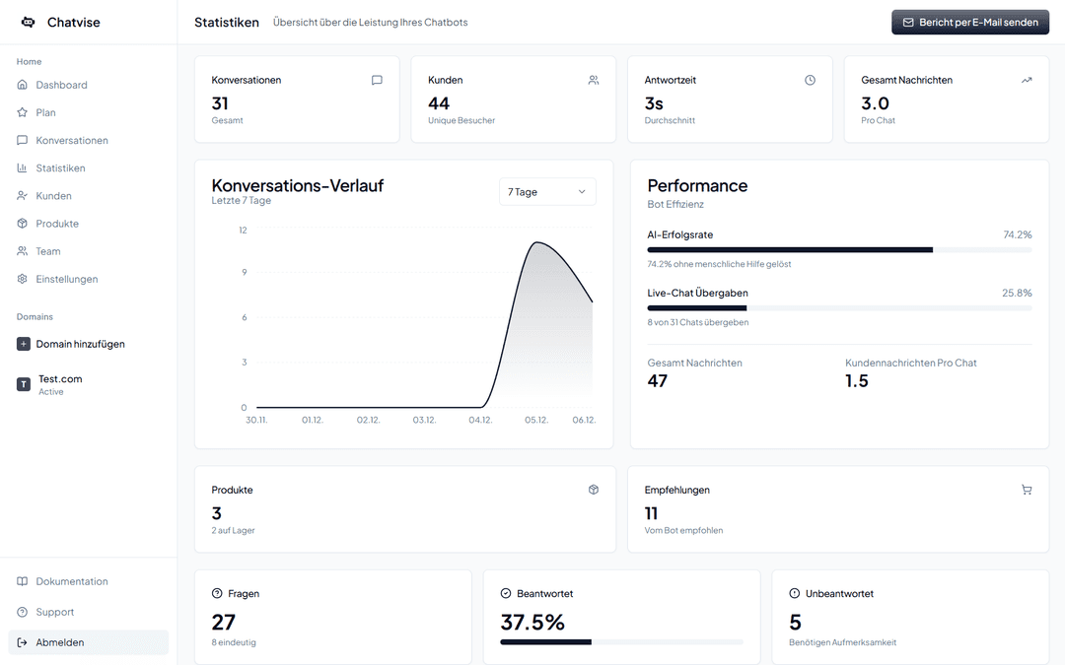This screenshot has height=665, width=1065.
Task: Click the question mark icon next to Fragen
Action: 217,594
